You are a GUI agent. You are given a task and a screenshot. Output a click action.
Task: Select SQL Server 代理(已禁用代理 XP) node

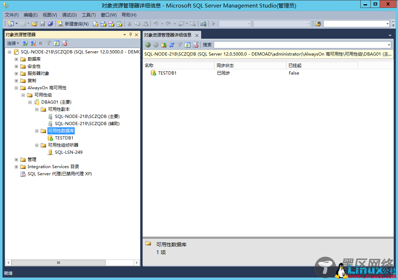60,174
